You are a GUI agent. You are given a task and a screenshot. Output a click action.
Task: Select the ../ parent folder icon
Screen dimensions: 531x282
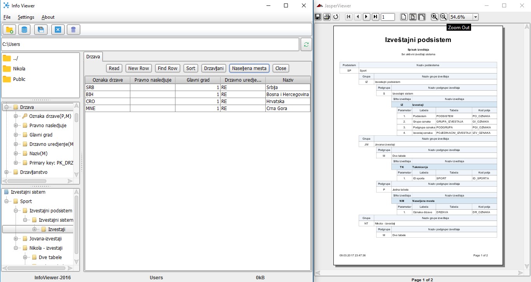tap(7, 58)
